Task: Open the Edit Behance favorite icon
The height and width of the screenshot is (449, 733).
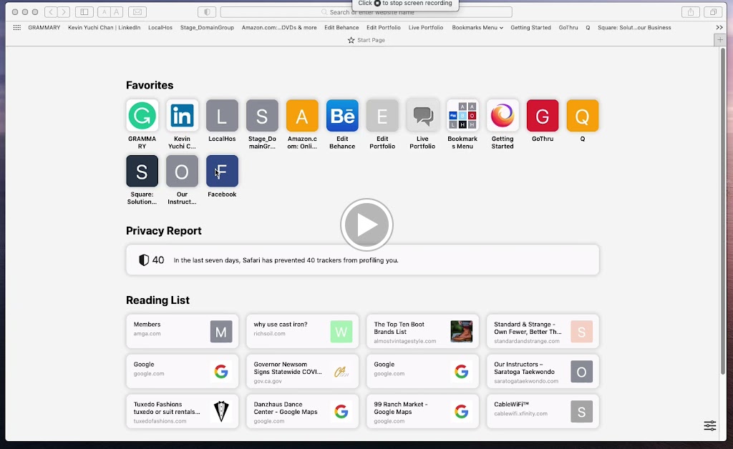Action: 342,115
